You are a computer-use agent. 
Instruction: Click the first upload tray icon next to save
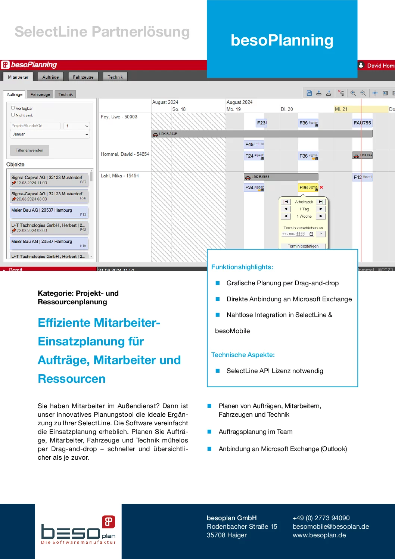coord(319,93)
